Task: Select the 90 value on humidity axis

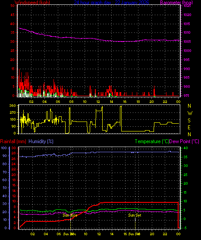Action: pyautogui.click(x=5, y=156)
